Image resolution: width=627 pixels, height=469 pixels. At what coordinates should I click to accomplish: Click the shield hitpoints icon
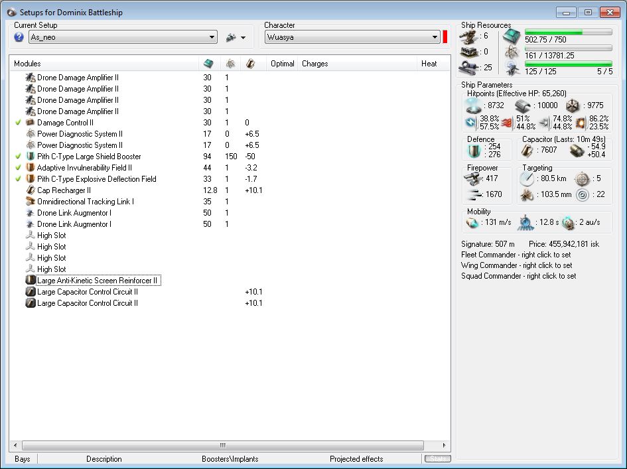coord(474,105)
